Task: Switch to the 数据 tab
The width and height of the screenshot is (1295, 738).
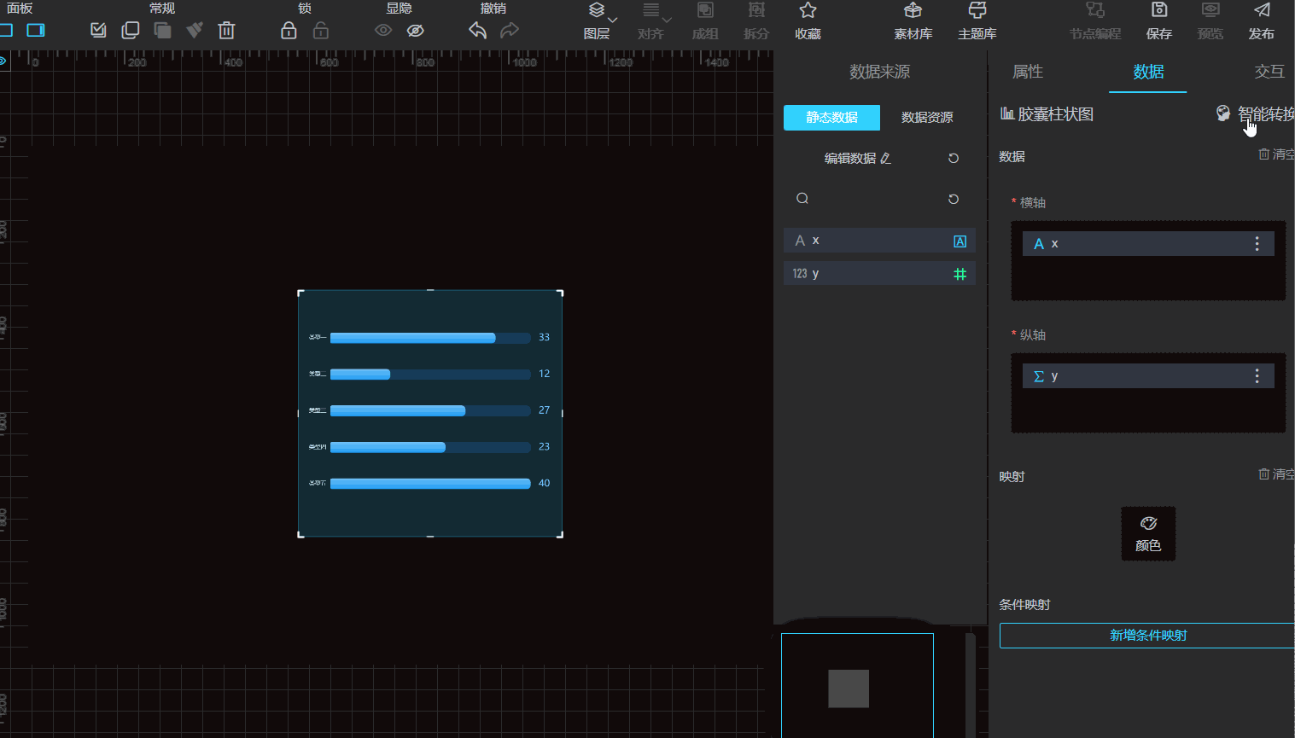Action: 1148,72
